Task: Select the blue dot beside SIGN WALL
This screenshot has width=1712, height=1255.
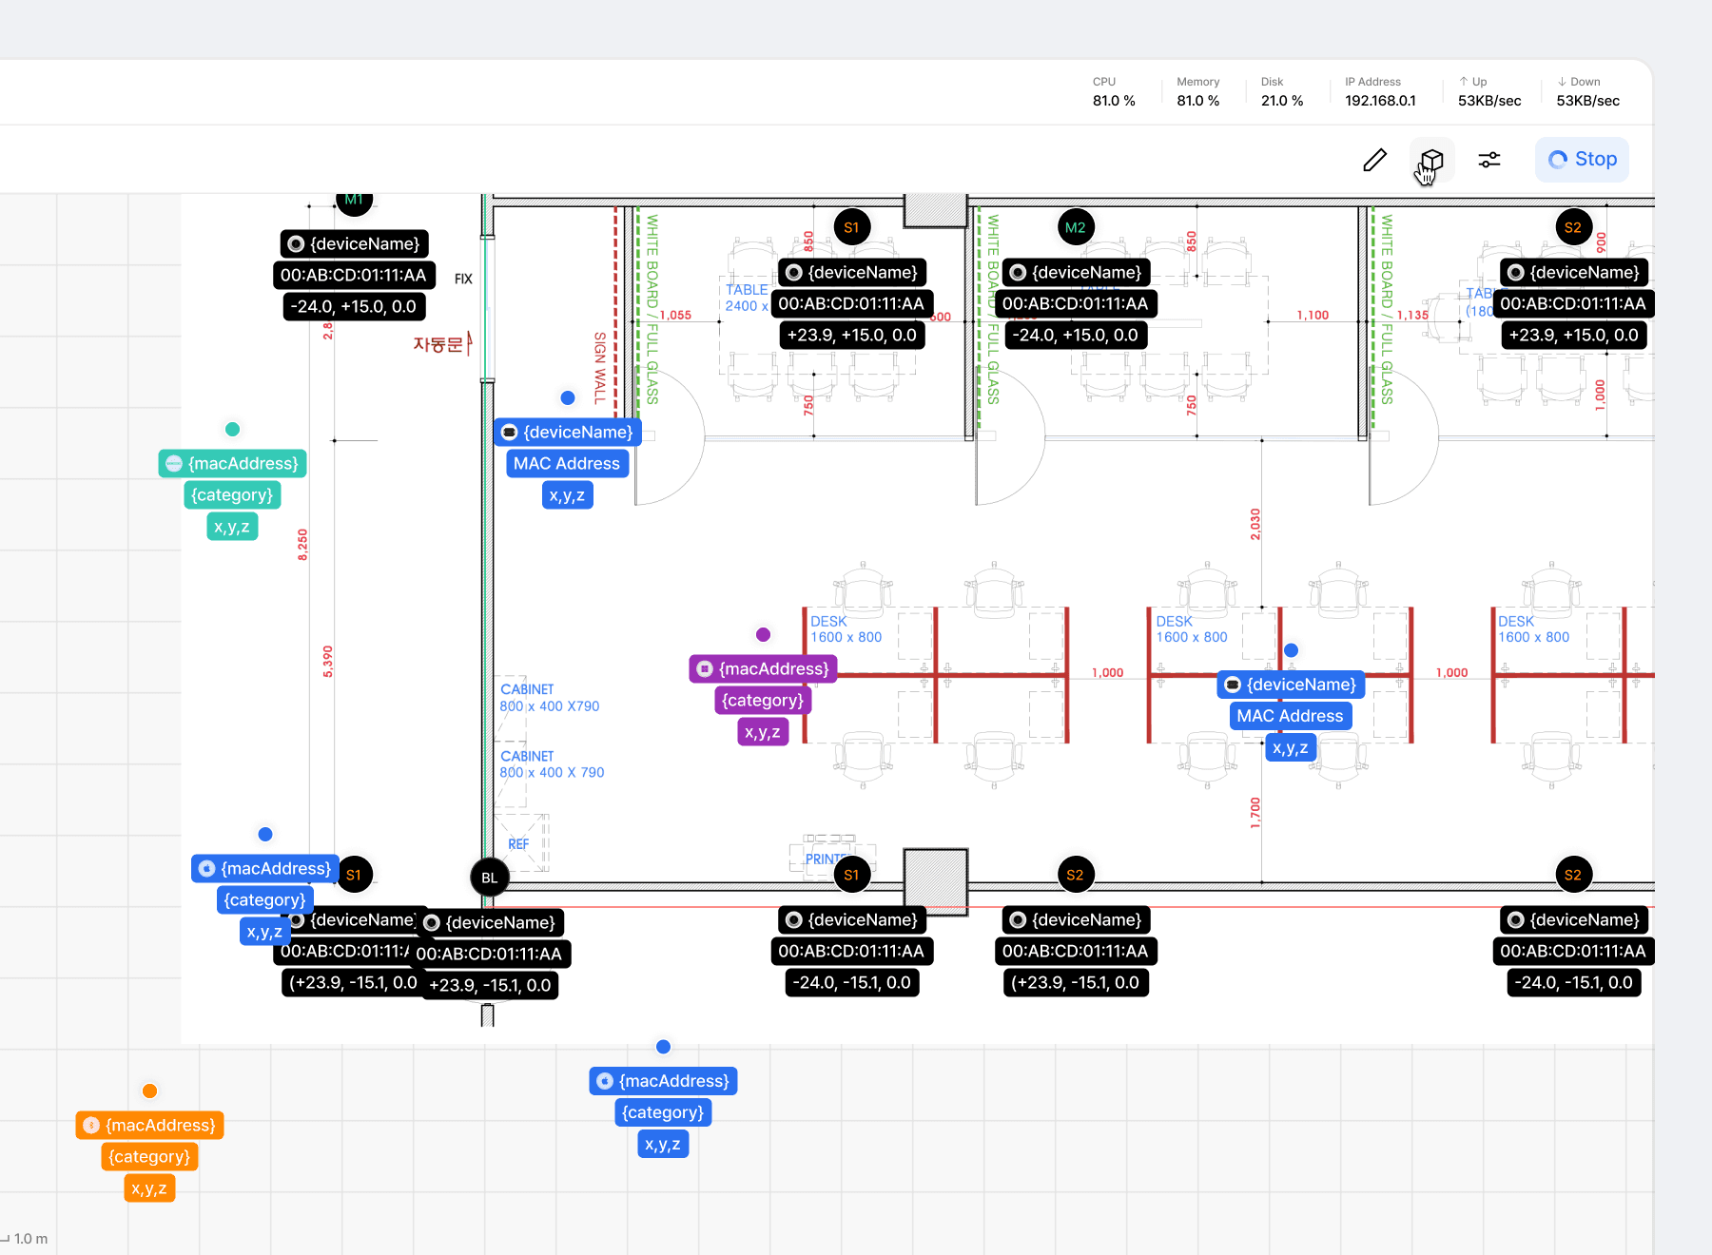Action: point(568,398)
